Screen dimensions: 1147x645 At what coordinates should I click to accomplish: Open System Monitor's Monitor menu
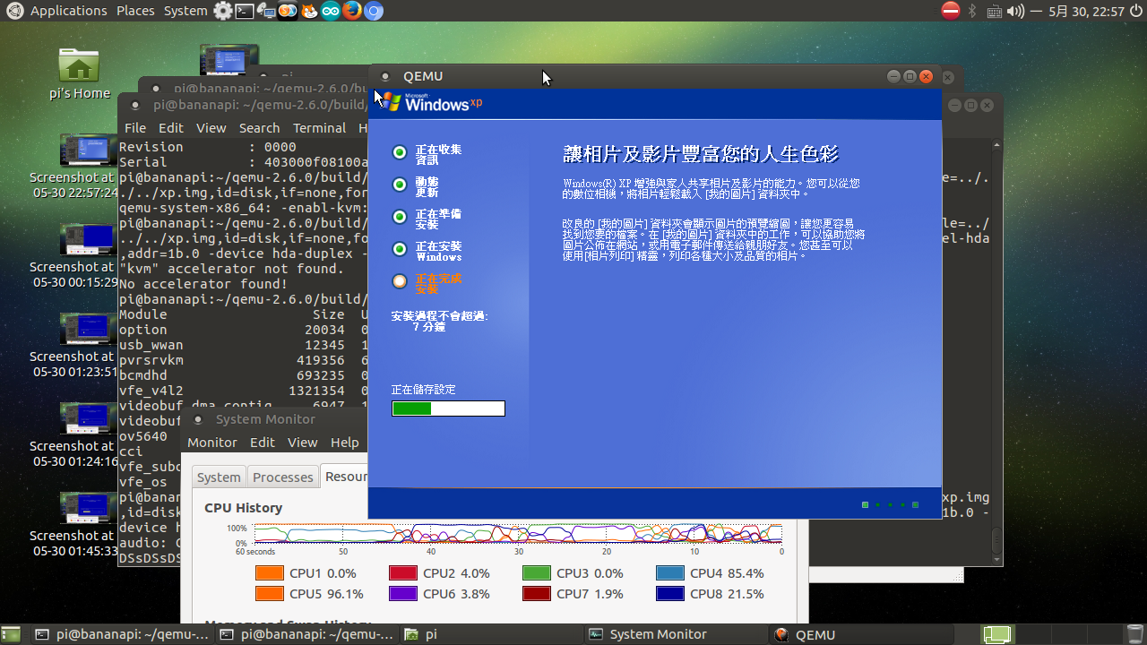pyautogui.click(x=212, y=443)
